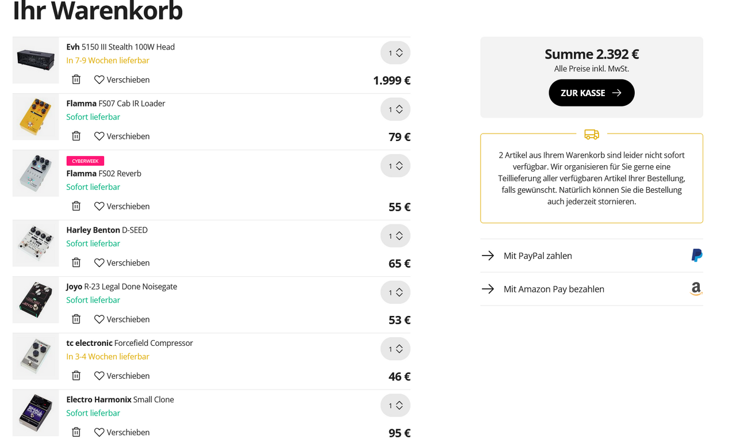The width and height of the screenshot is (736, 442).
Task: Adjust quantity for Joyo R-23 Noisegate
Action: (x=396, y=292)
